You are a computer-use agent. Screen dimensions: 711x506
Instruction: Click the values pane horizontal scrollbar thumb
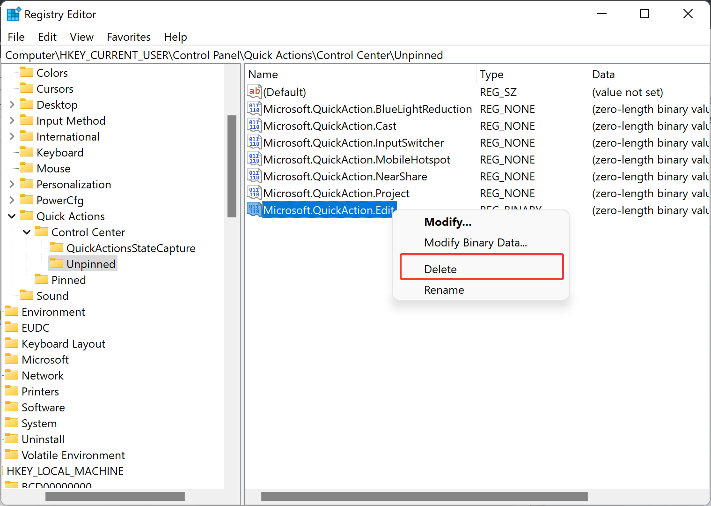(425, 496)
